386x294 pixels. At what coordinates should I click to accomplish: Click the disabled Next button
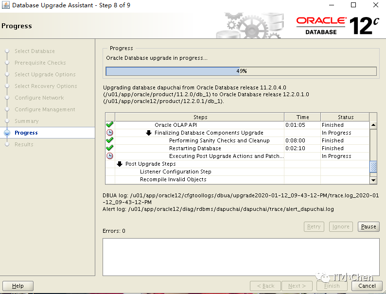pos(297,286)
